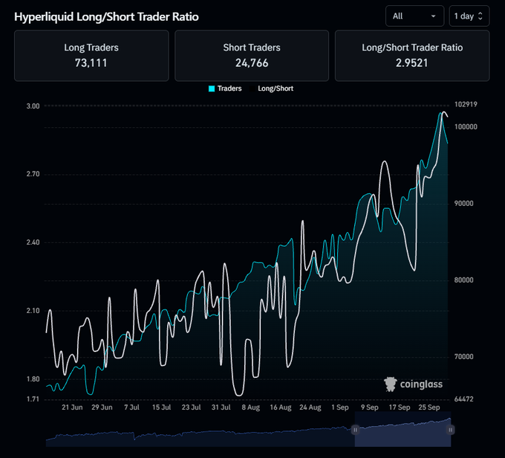Click the 1.71 left axis value
Screen dimensions: 505x458
click(33, 399)
